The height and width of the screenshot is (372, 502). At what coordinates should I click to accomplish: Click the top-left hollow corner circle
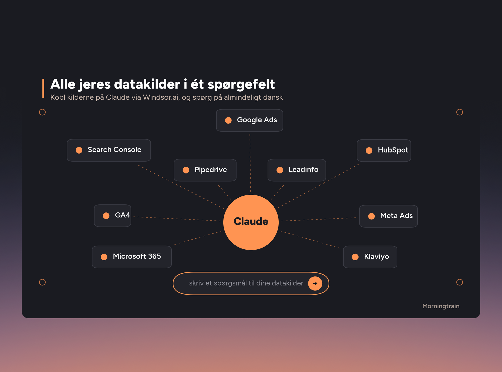pyautogui.click(x=42, y=112)
